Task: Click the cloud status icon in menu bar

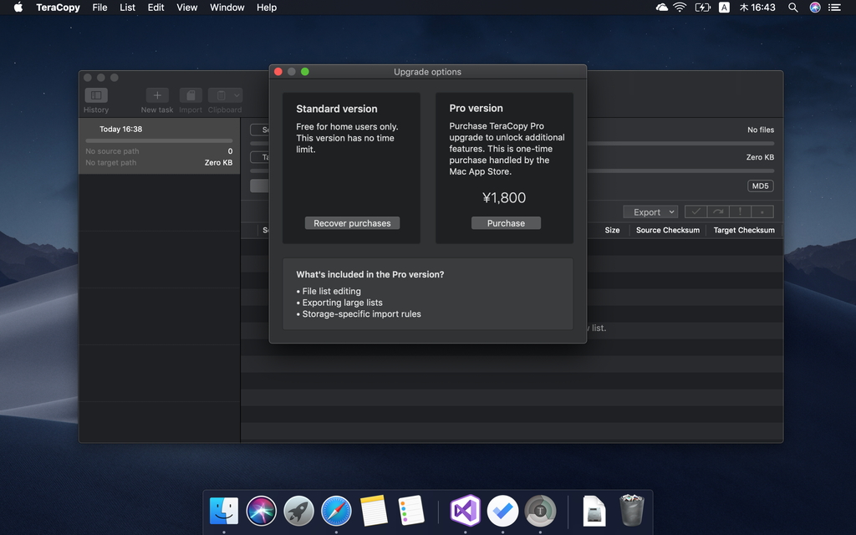Action: [662, 7]
